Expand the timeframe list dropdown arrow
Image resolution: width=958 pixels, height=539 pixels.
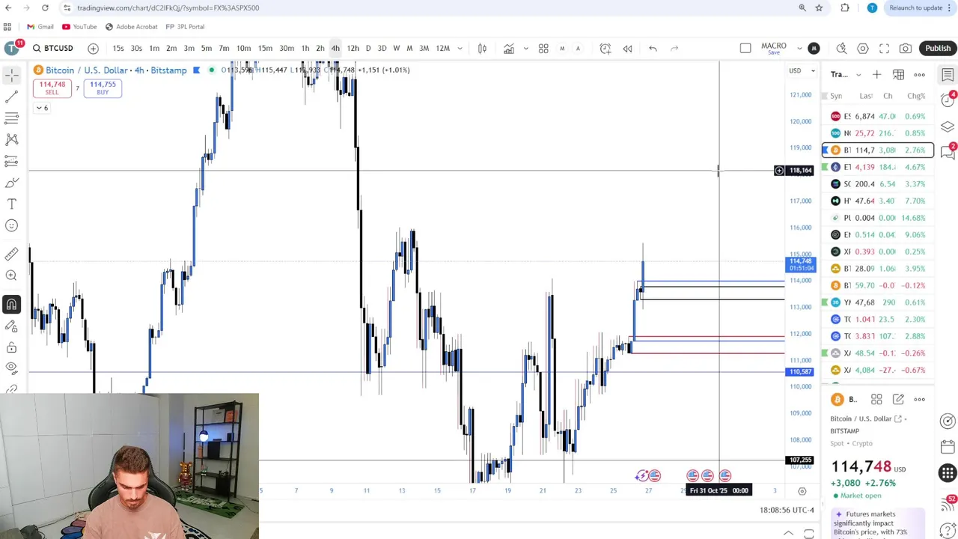point(460,49)
